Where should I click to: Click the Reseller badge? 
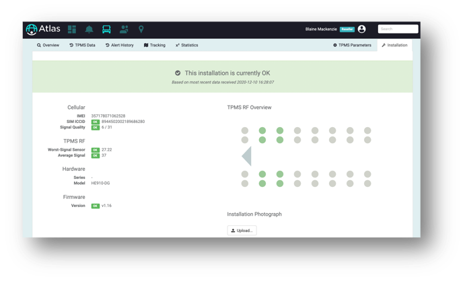(347, 29)
